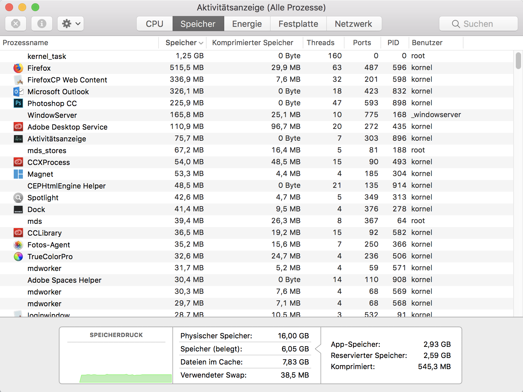Click the Firefox app icon
This screenshot has width=523, height=392.
(18, 68)
